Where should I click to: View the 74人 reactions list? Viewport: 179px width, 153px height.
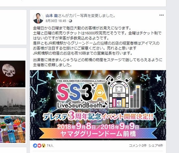50,145
